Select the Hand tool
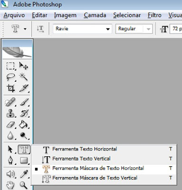 [10, 185]
